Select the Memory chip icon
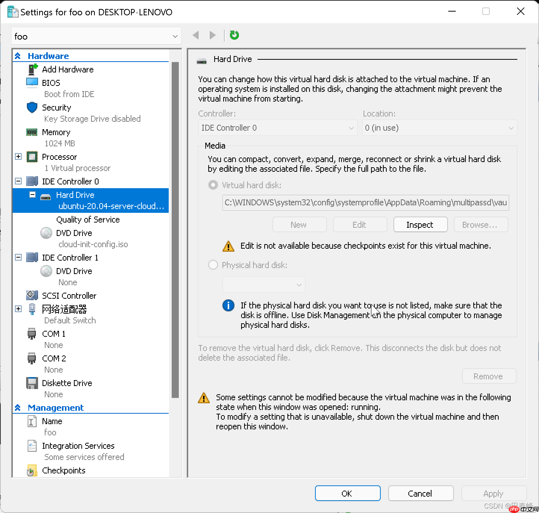This screenshot has width=539, height=513. click(32, 132)
